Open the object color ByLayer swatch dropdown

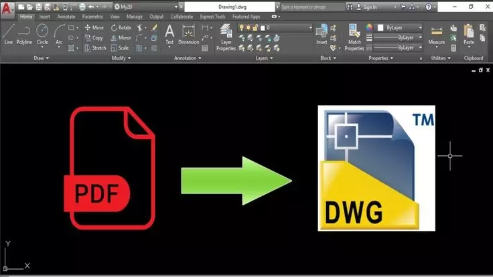(398, 27)
